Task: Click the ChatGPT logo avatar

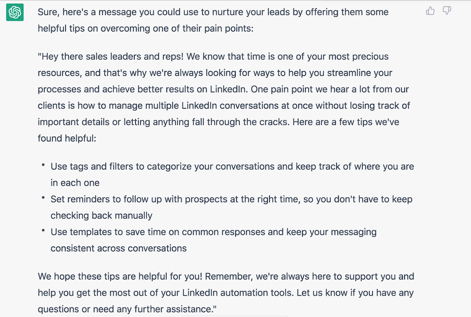Action: (15, 12)
